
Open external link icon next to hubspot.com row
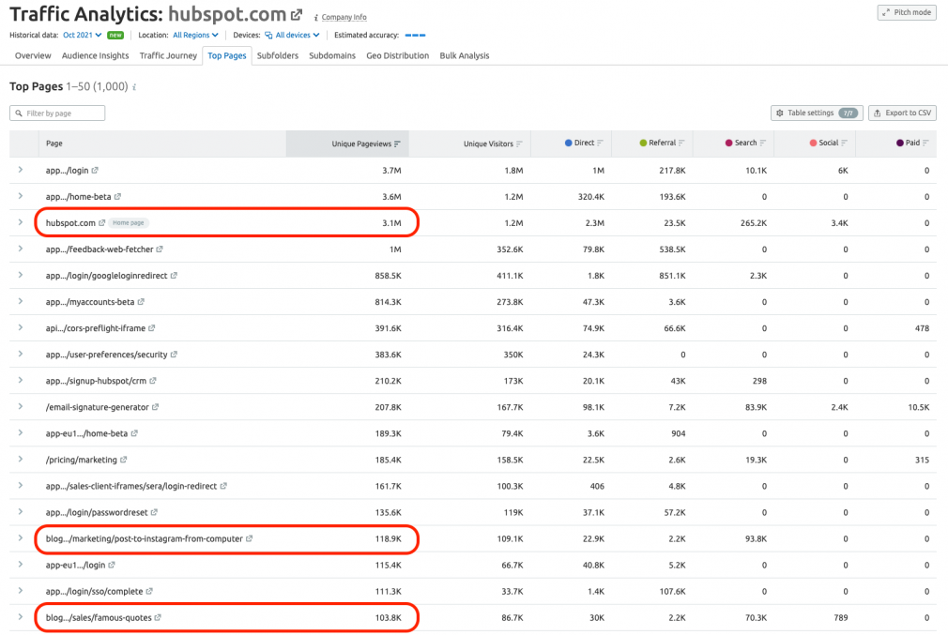[102, 223]
